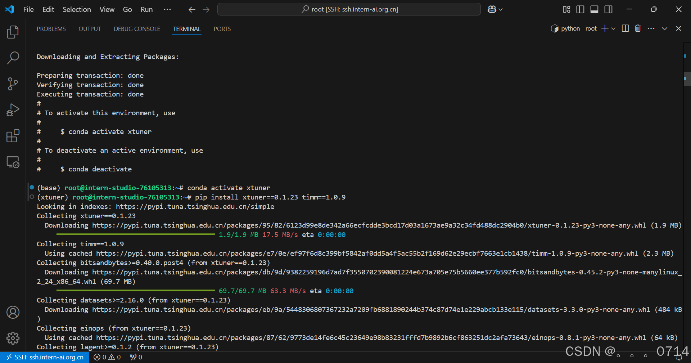This screenshot has width=691, height=363.
Task: Go back with the left arrow
Action: click(x=192, y=10)
